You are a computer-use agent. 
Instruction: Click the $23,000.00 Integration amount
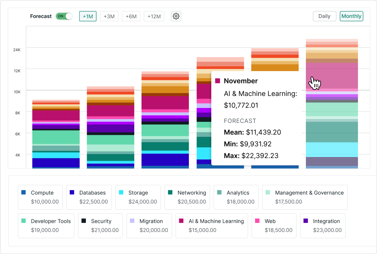pyautogui.click(x=328, y=230)
